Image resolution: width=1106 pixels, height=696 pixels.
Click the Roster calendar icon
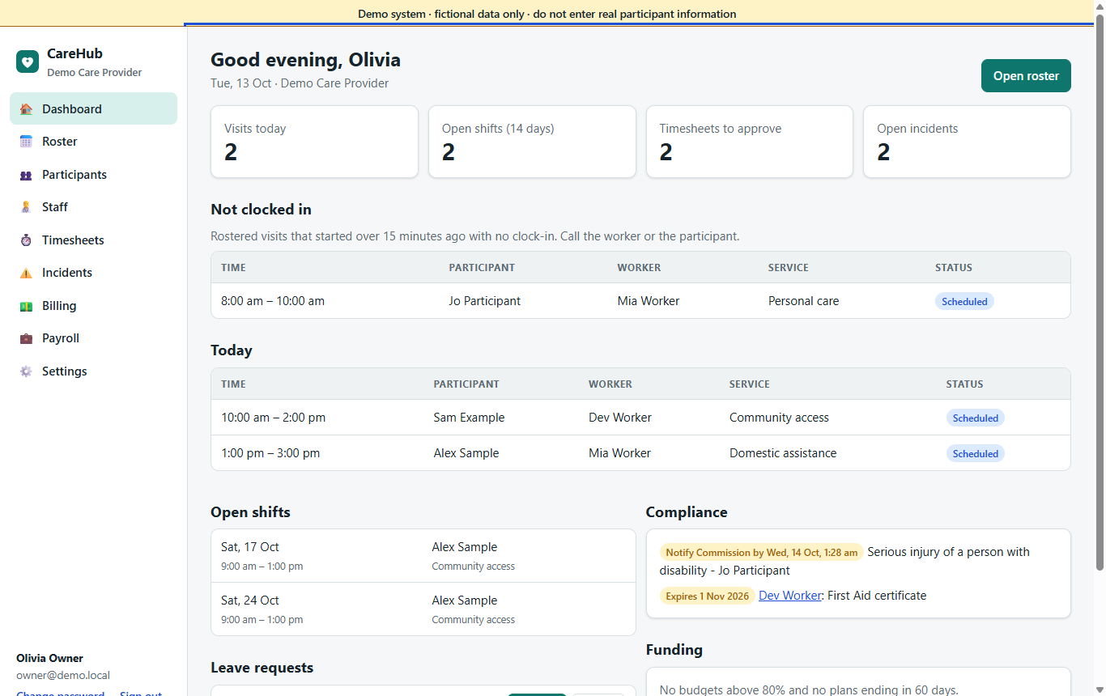[26, 142]
